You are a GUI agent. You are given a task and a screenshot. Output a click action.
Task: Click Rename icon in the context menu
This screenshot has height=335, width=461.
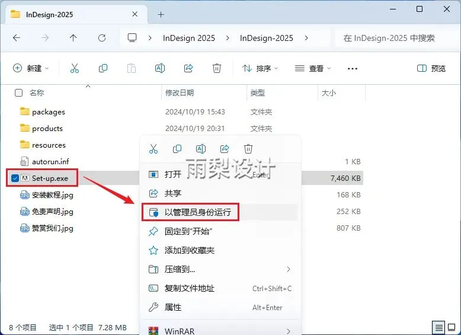coord(201,149)
